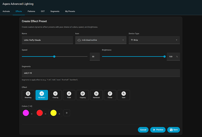Screen dimensions: 202x137
Task: Select the Flicker effect icon
Action: pyautogui.click(x=110, y=95)
